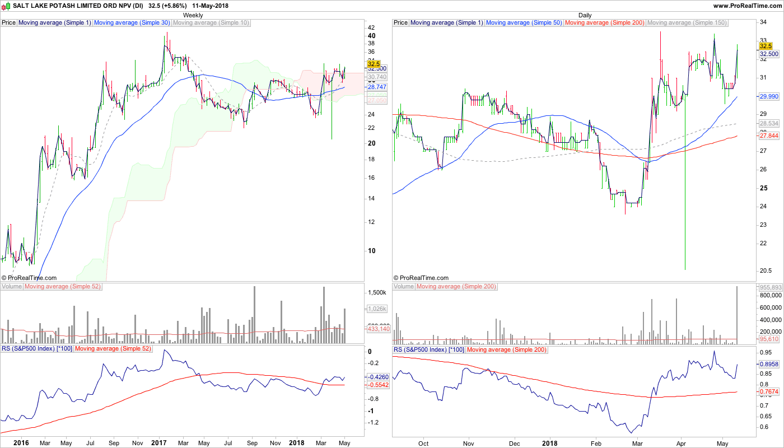Image resolution: width=784 pixels, height=448 pixels.
Task: Click the candlestick chart icon beside the stock title
Action: click(6, 6)
